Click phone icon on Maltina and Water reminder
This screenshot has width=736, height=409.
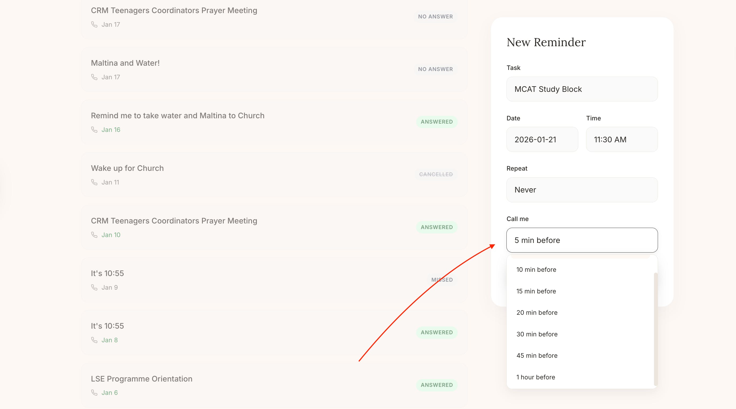coord(94,77)
